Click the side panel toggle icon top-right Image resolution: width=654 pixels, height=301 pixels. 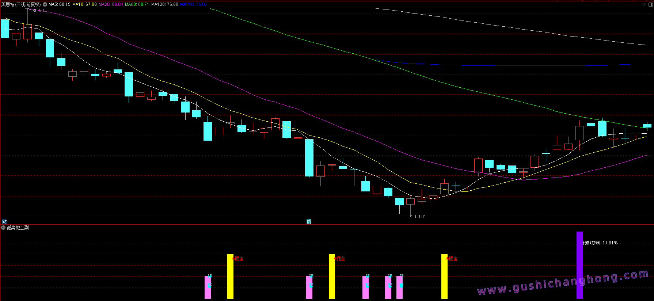click(x=650, y=4)
